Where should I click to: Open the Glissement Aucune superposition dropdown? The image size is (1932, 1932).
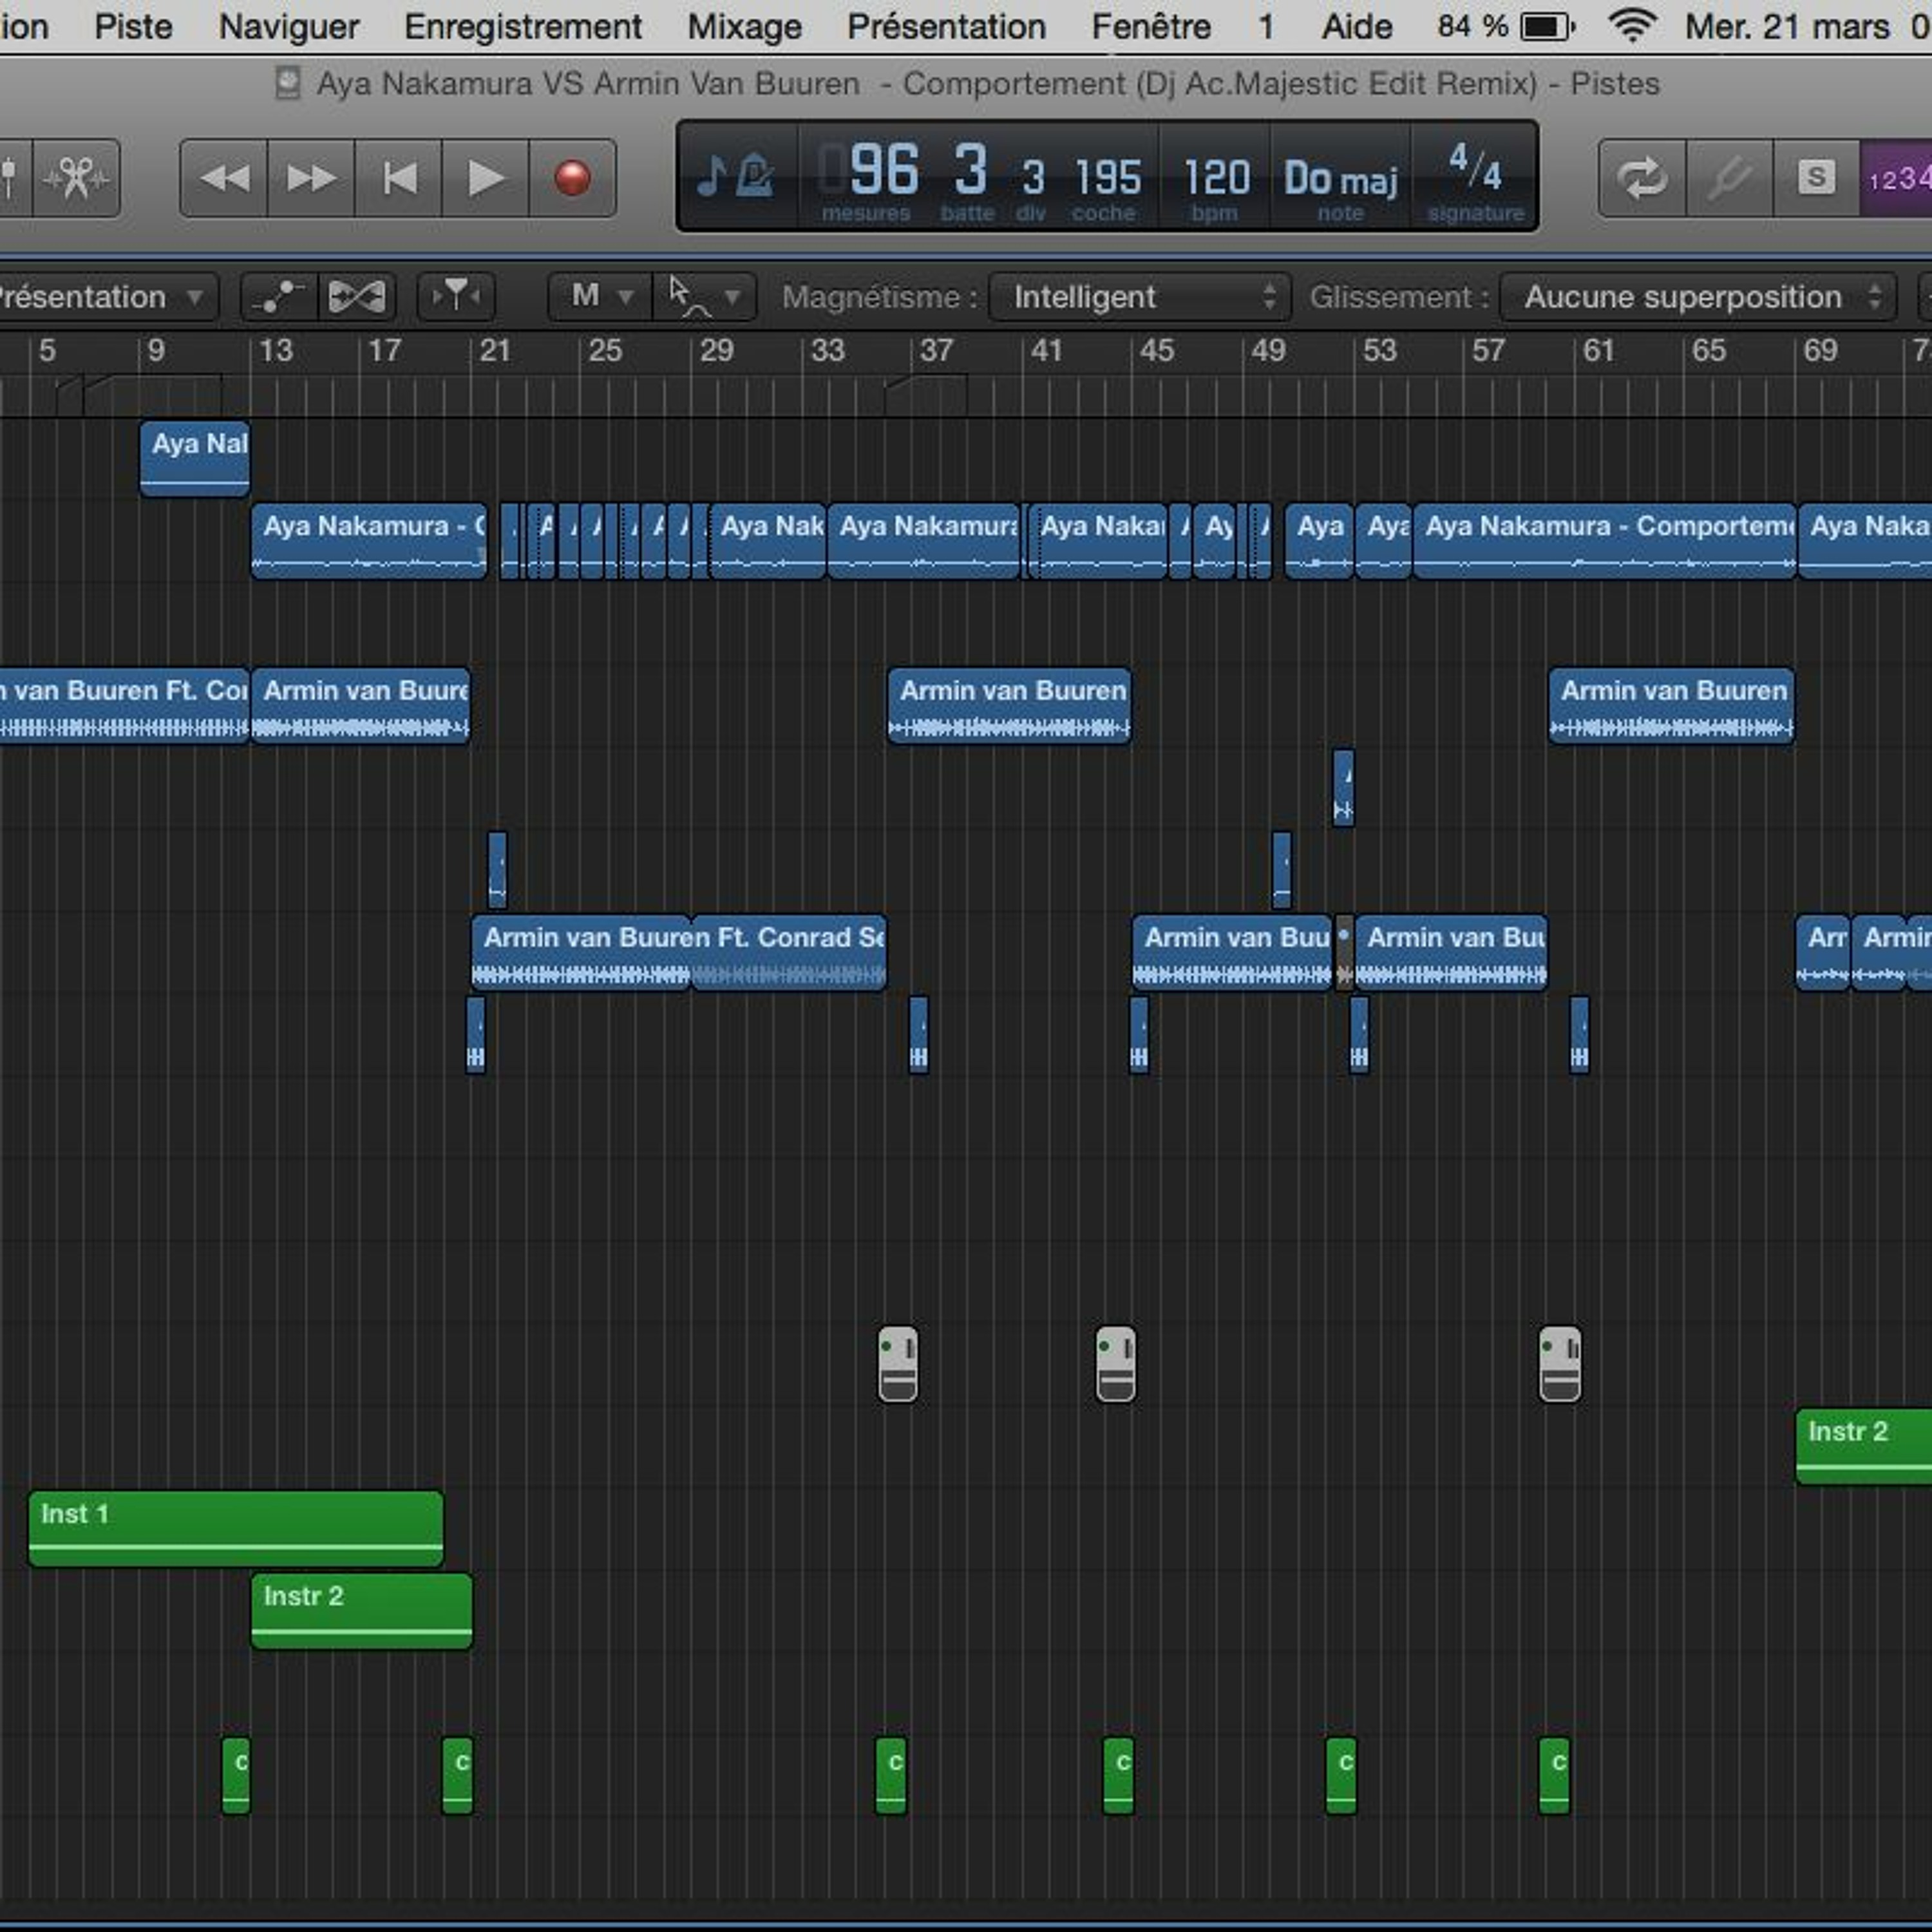tap(1697, 297)
